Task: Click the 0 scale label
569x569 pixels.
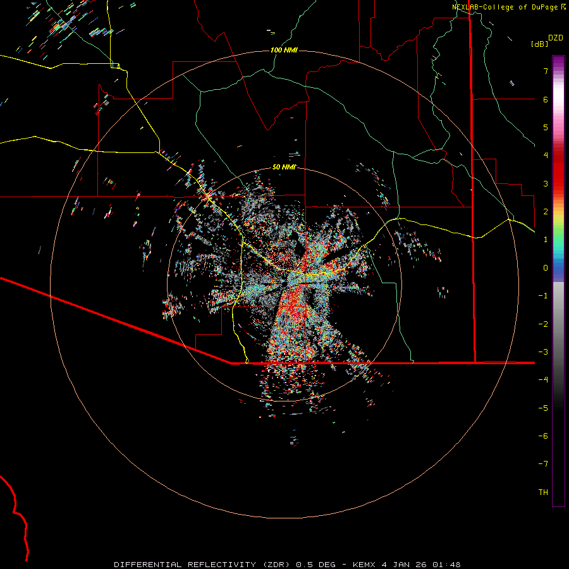Action: [546, 268]
